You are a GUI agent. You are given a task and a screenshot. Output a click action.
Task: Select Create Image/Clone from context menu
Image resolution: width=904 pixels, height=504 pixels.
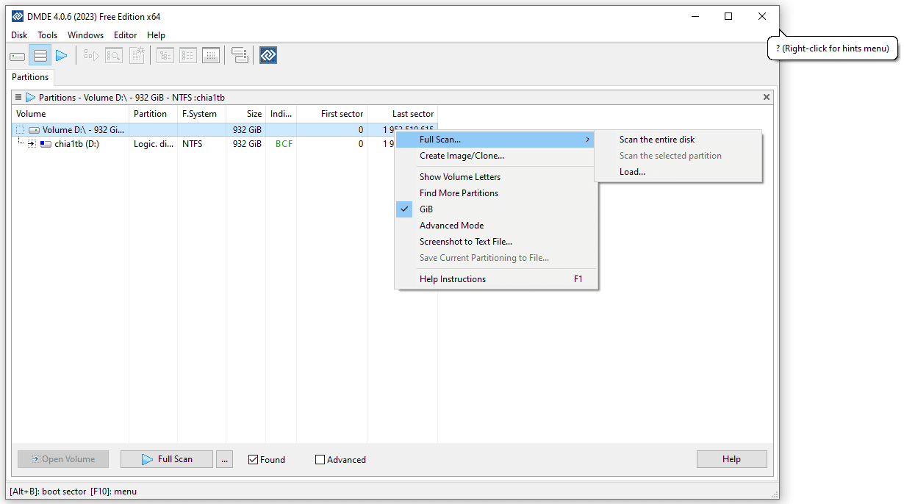click(462, 156)
